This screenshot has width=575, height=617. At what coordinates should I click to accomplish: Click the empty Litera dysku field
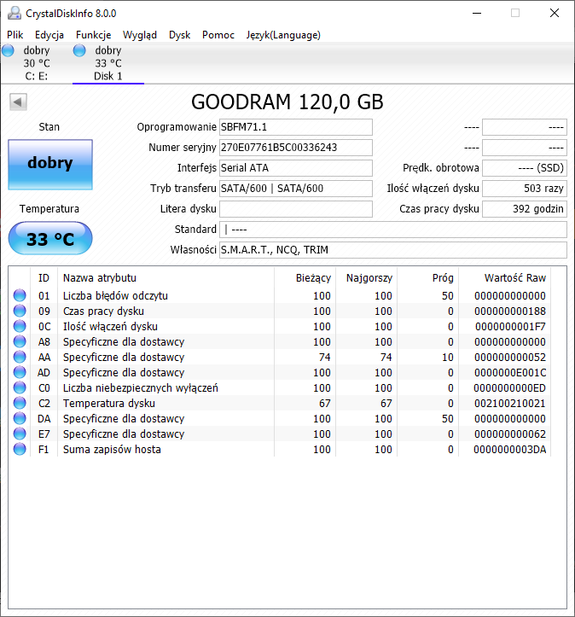click(296, 209)
